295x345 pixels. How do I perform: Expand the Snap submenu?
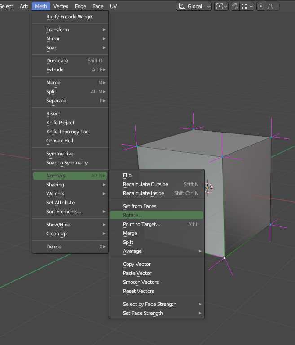(x=70, y=48)
